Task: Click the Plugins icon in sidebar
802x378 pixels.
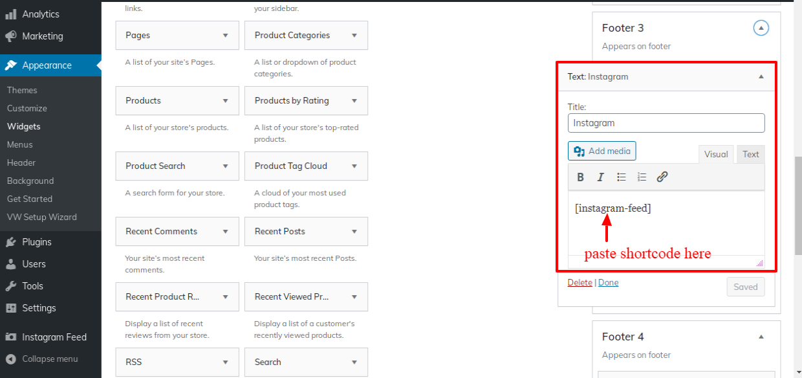Action: click(11, 242)
